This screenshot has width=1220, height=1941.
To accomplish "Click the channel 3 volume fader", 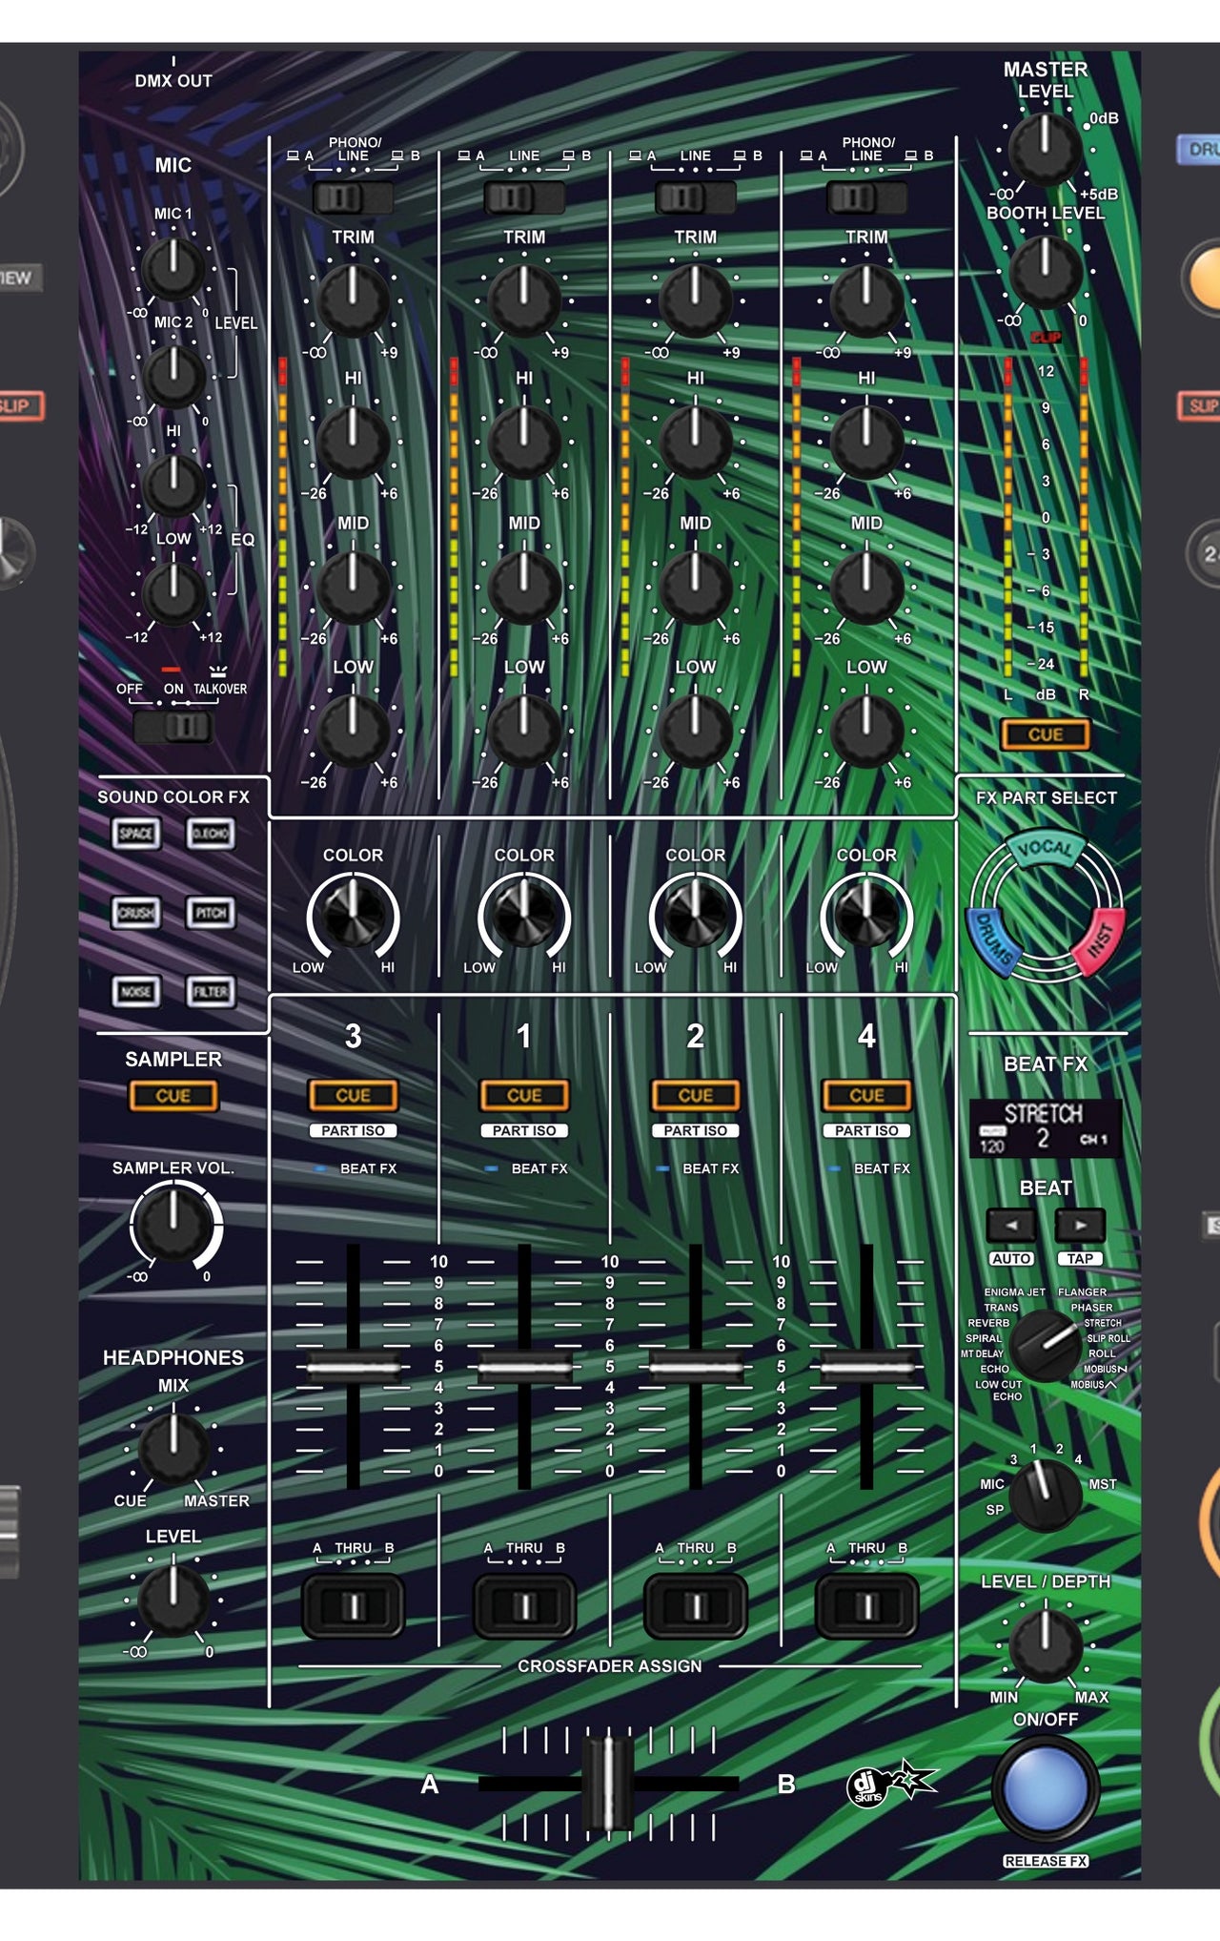I will point(353,1367).
